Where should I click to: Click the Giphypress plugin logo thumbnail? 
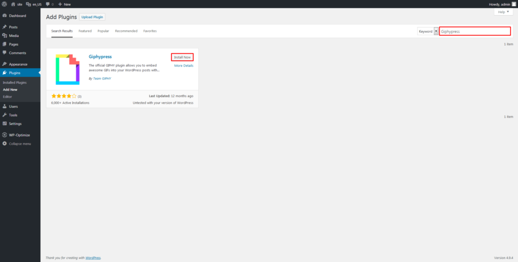pos(67,69)
